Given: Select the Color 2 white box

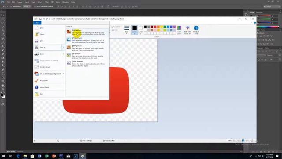Looking at the screenshot, I should [141, 30].
